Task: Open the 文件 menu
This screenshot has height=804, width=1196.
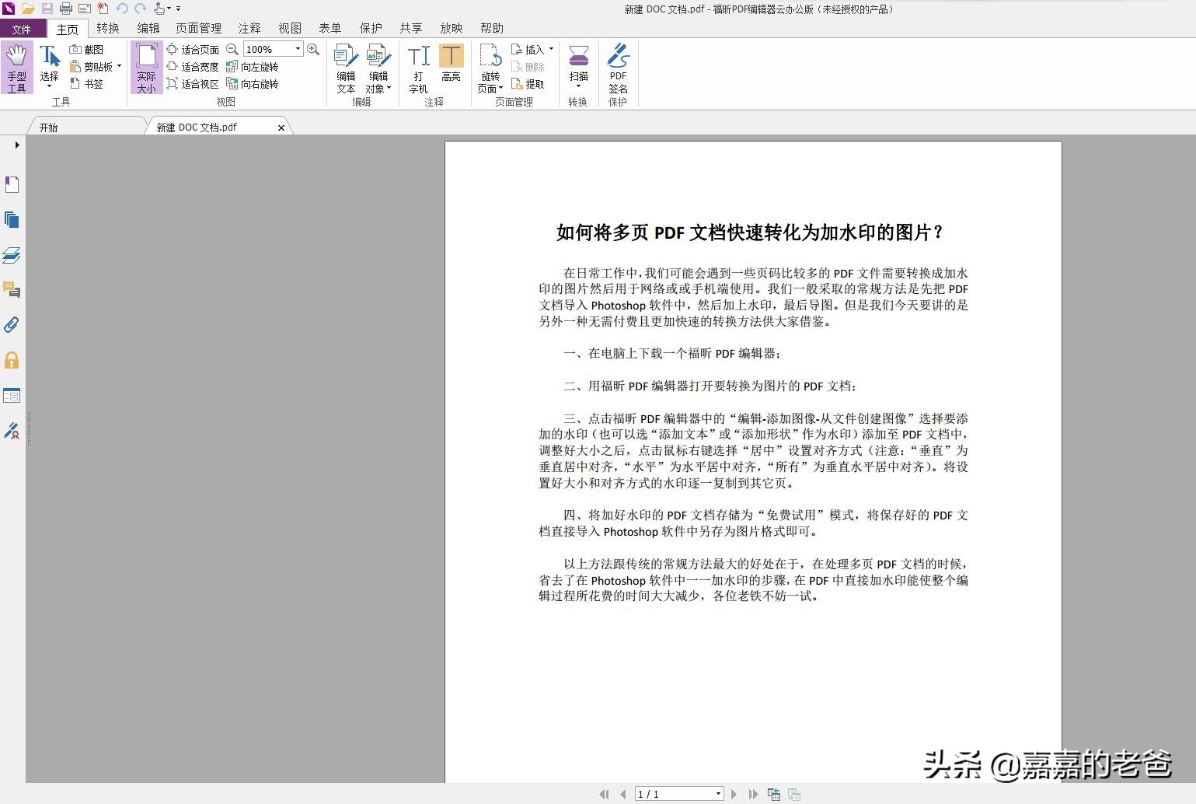Action: (23, 28)
